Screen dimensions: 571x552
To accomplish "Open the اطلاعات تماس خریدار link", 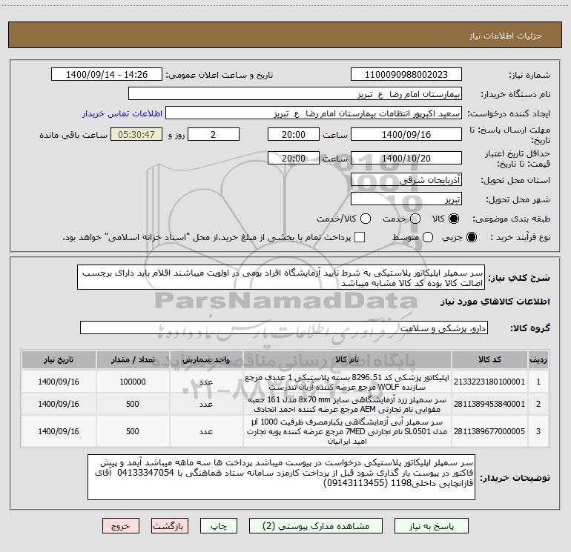I will pos(122,113).
